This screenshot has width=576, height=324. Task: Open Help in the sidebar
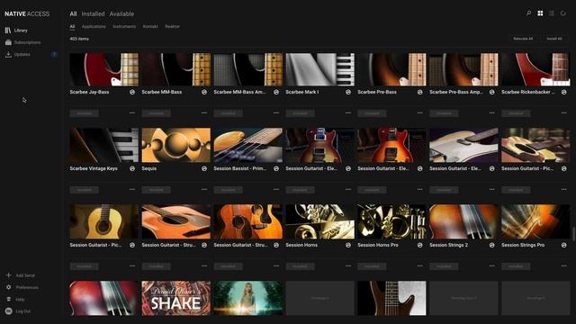15,300
